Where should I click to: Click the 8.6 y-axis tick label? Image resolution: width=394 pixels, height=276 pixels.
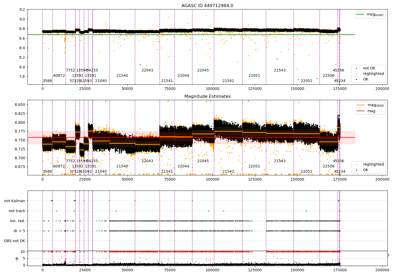22,38
